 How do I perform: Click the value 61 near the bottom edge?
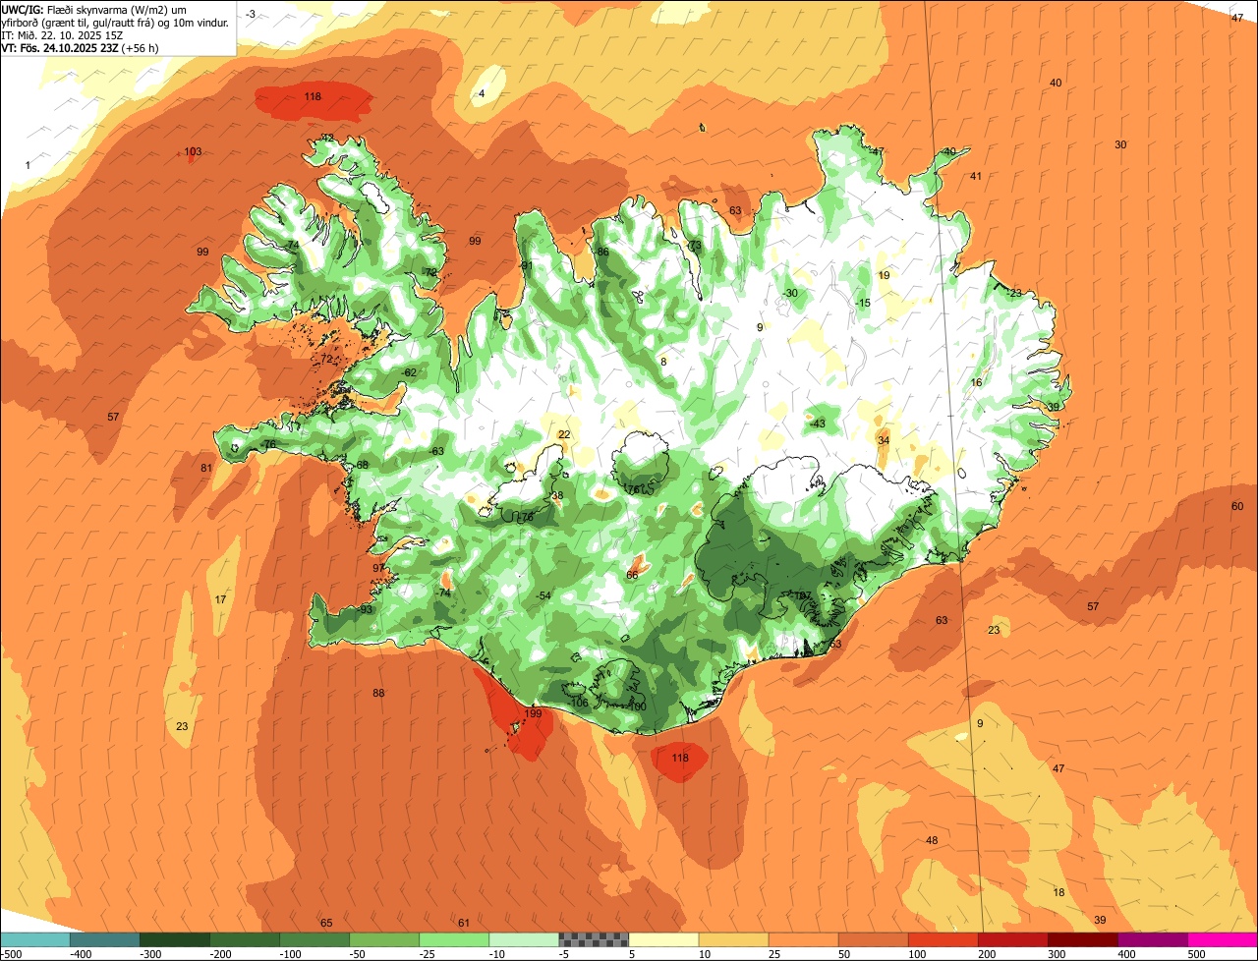point(464,923)
